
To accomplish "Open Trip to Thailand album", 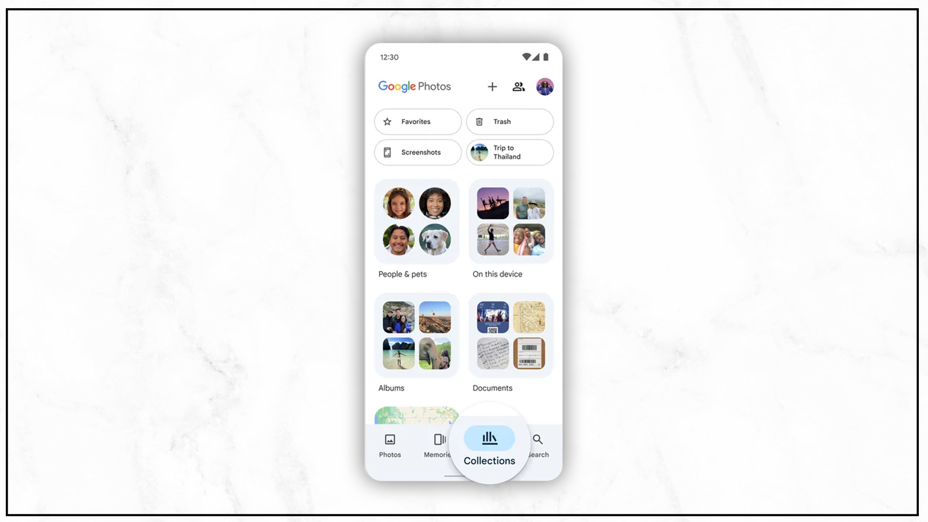I will coord(510,152).
